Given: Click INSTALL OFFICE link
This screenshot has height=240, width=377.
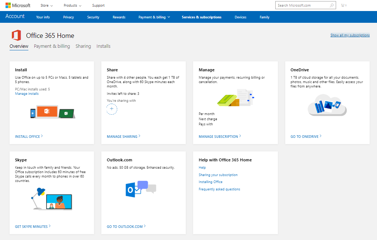Looking at the screenshot, I should [29, 136].
